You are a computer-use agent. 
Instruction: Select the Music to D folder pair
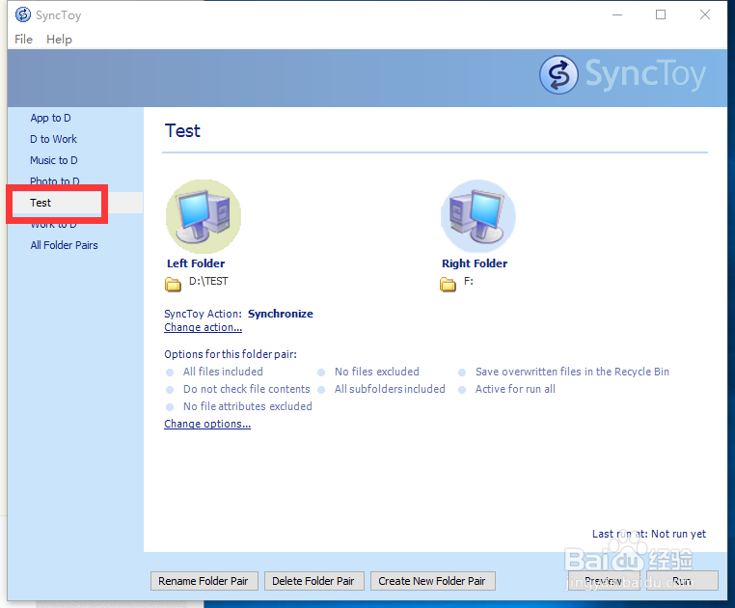tap(54, 160)
